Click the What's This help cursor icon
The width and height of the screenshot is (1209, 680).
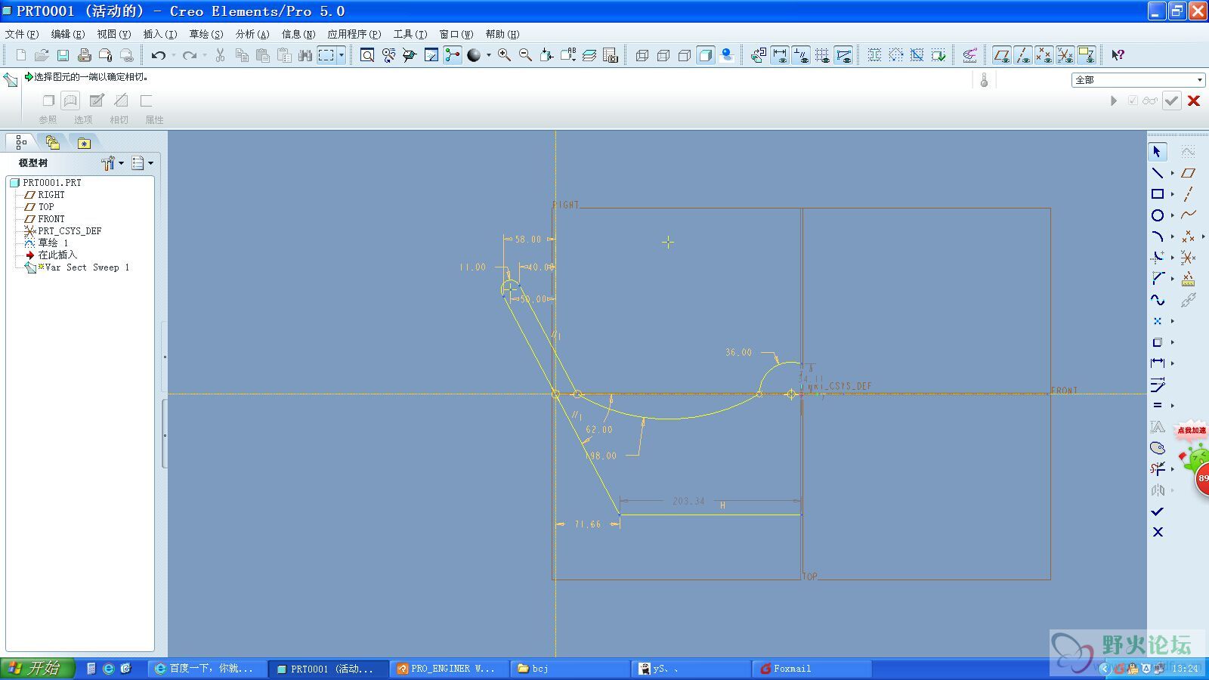[1118, 55]
